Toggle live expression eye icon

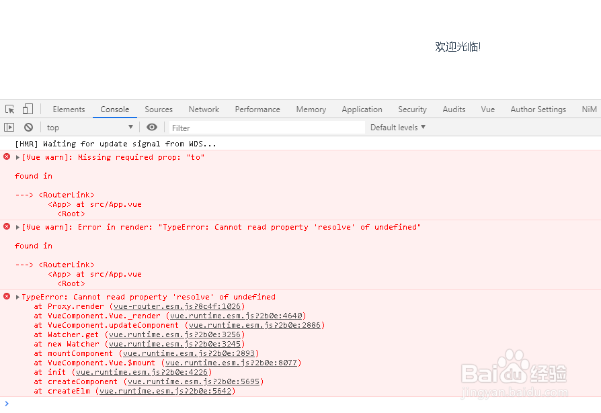(152, 127)
